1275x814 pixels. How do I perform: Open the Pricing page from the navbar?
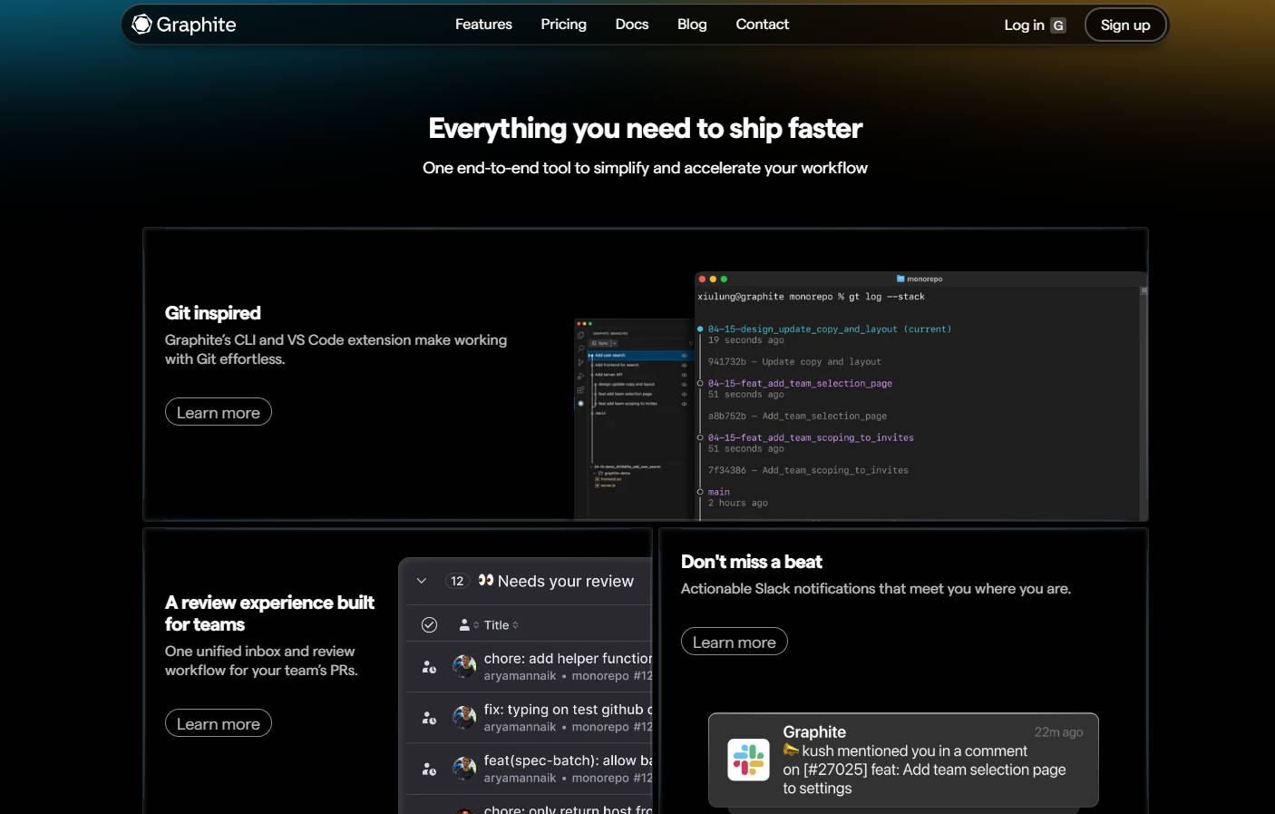pos(563,25)
